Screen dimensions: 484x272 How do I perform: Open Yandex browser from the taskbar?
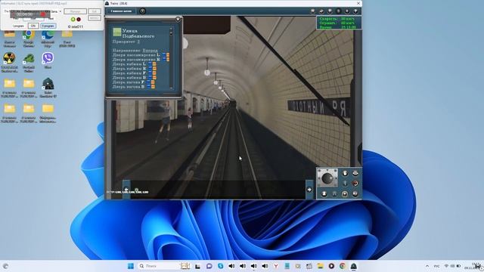pos(276,266)
